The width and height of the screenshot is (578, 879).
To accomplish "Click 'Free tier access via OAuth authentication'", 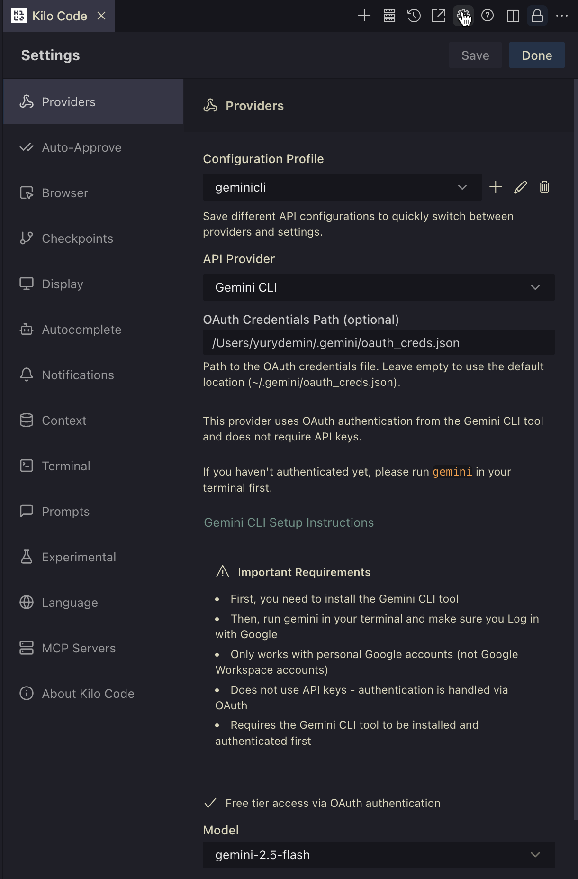I will [x=333, y=803].
